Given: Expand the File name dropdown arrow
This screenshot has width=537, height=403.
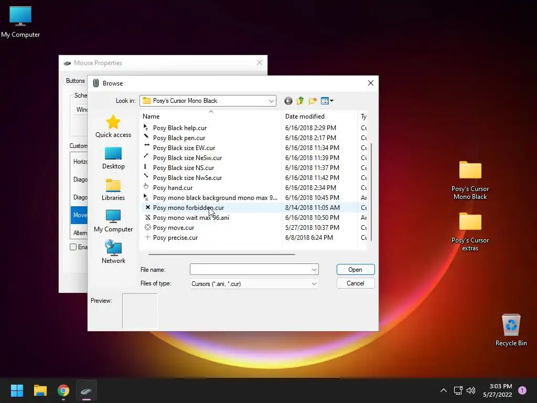Looking at the screenshot, I should click(314, 270).
